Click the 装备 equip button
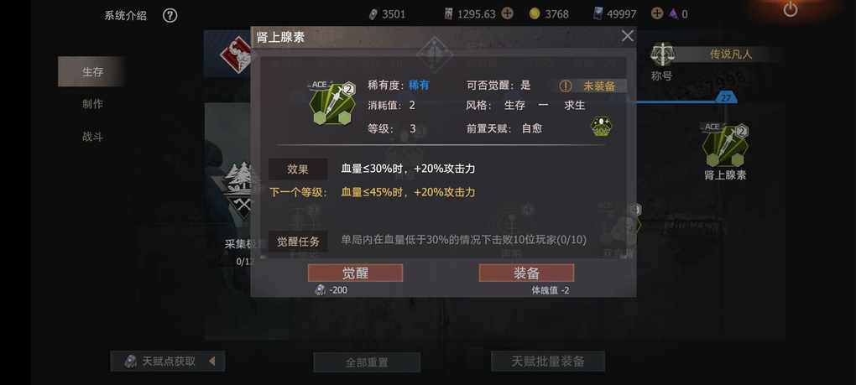The image size is (856, 385). [526, 273]
